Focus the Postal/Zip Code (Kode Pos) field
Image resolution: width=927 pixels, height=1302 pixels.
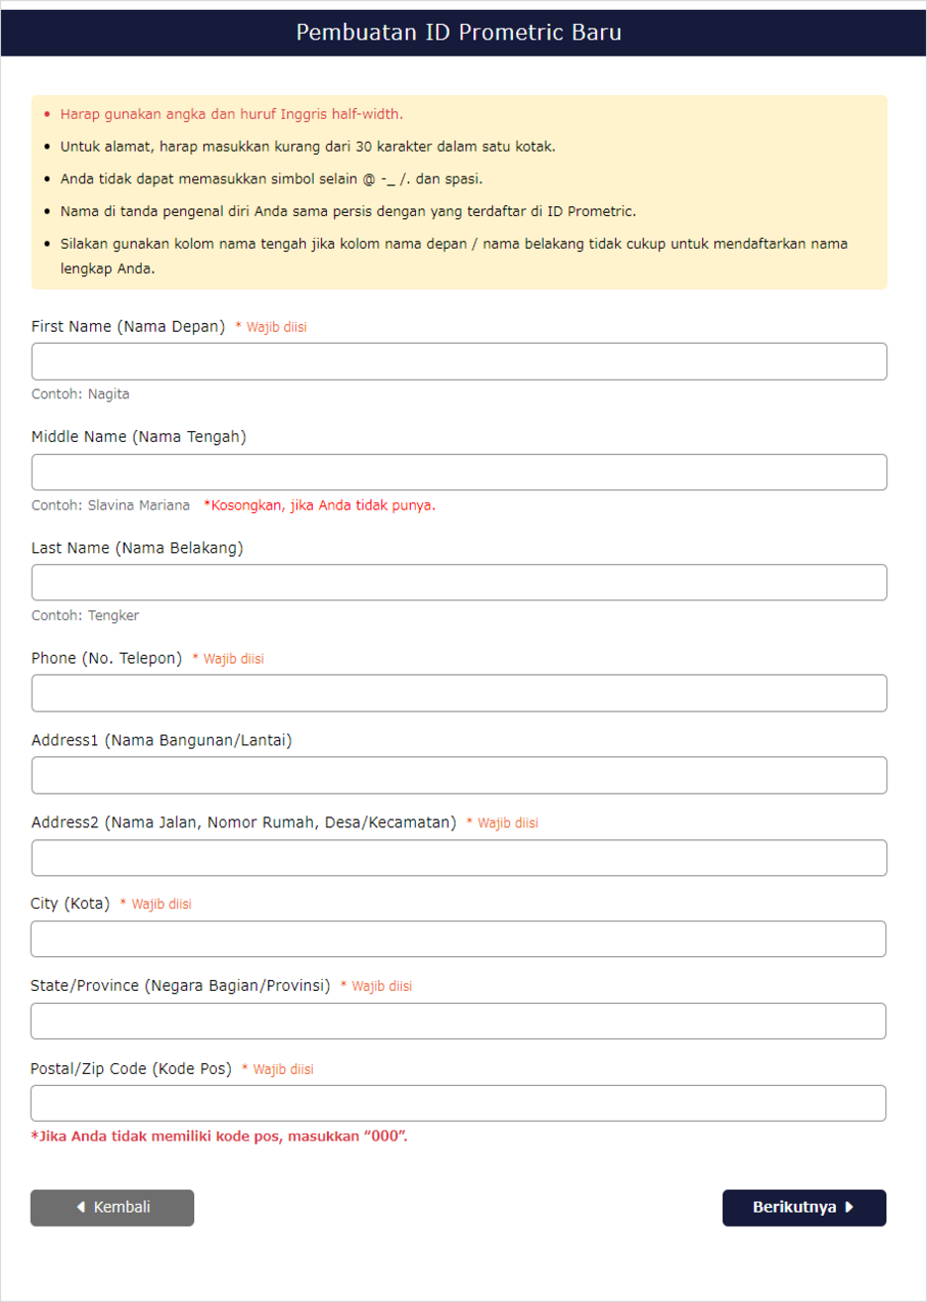point(459,1104)
